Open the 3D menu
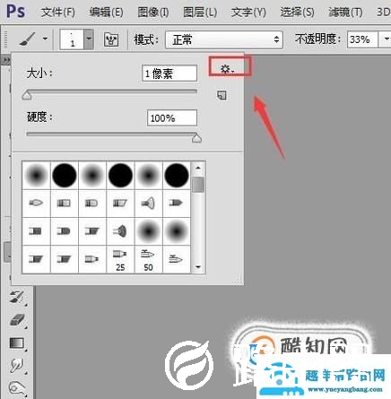The height and width of the screenshot is (399, 391). point(384,13)
